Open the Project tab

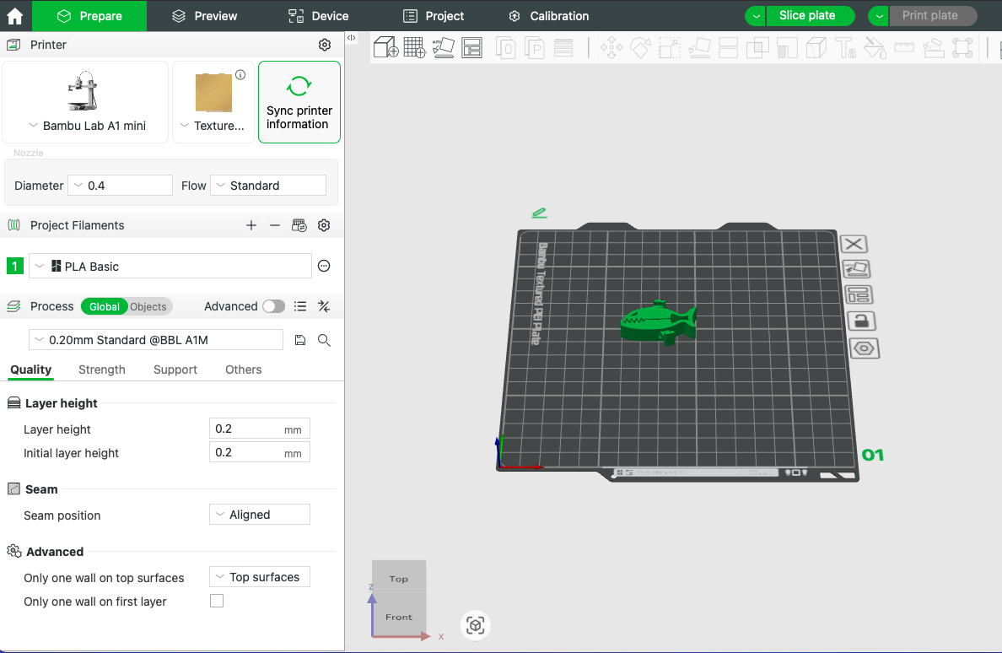[434, 16]
